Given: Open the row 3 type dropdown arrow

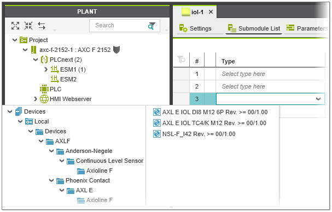Looking at the screenshot, I should point(318,99).
